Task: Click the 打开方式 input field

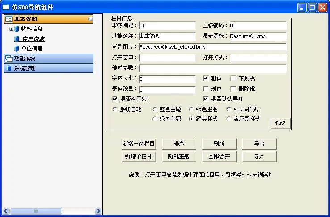Action: click(x=258, y=58)
